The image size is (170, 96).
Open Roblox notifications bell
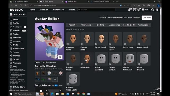(129, 10)
